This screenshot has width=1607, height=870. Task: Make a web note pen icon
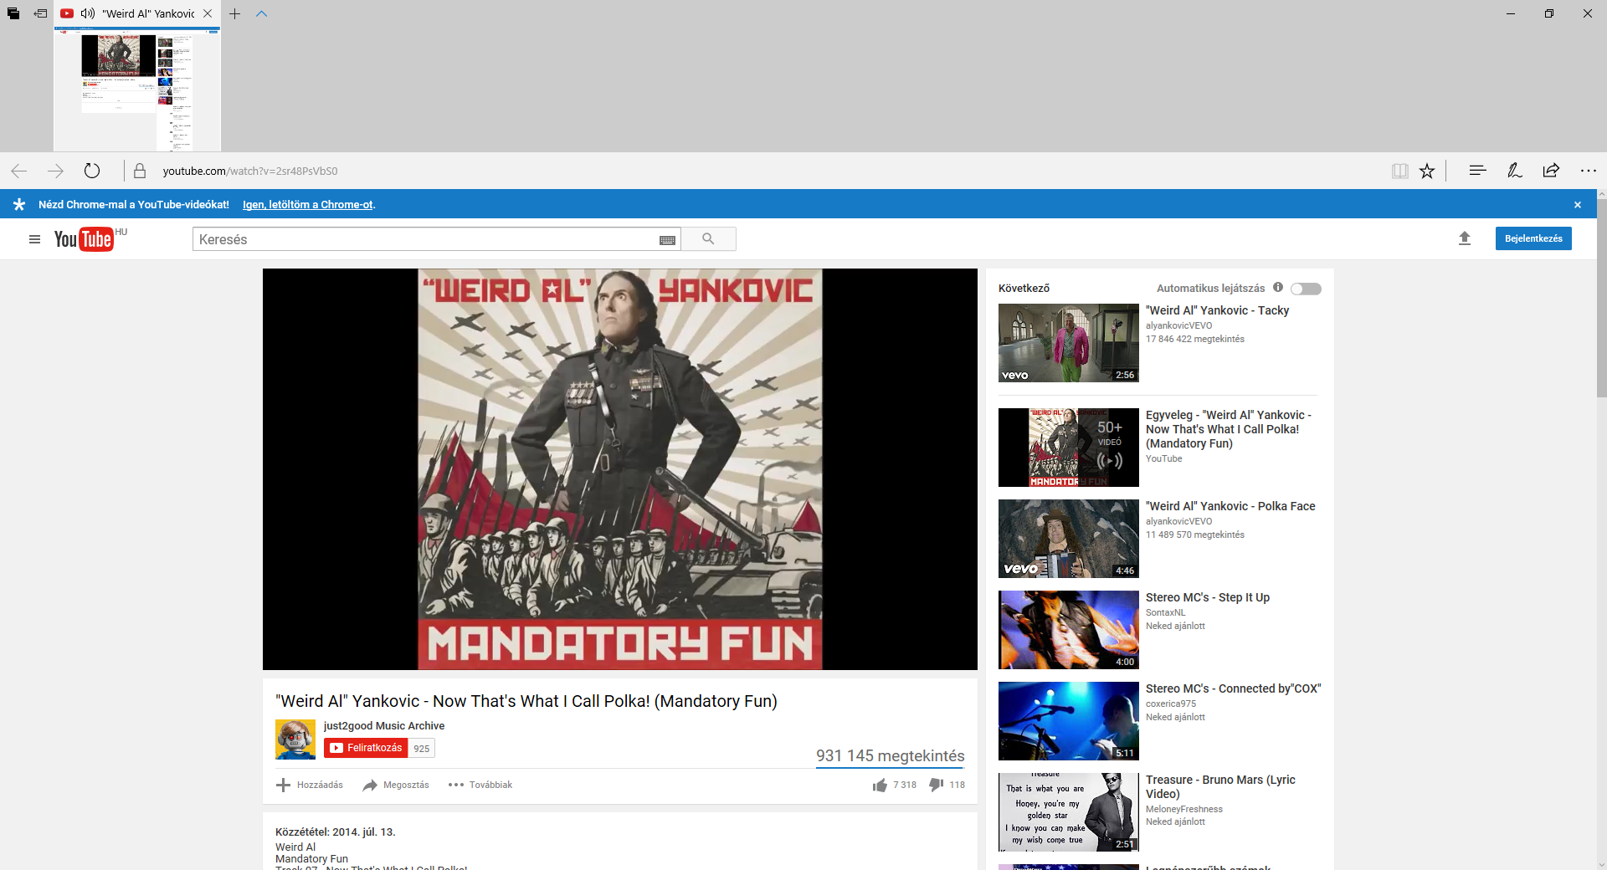pos(1514,171)
